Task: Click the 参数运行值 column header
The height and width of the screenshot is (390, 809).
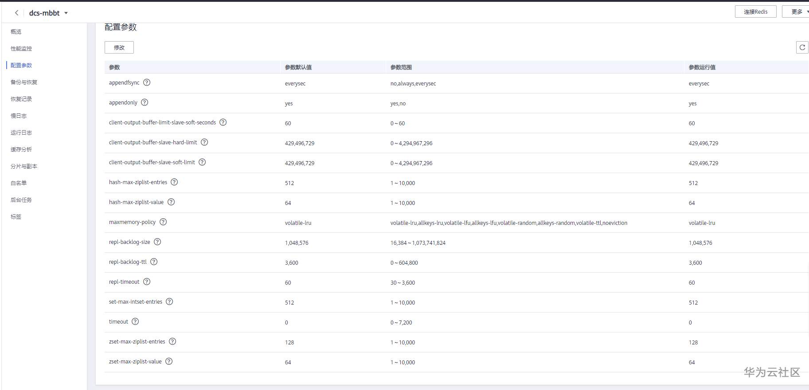Action: click(702, 67)
